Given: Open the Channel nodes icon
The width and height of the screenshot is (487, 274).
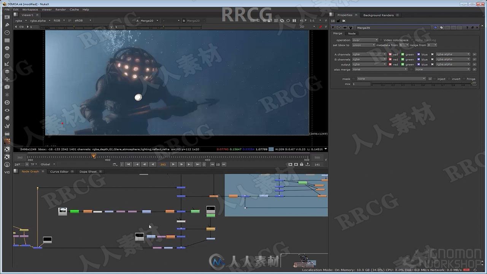Looking at the screenshot, I should click(7, 40).
